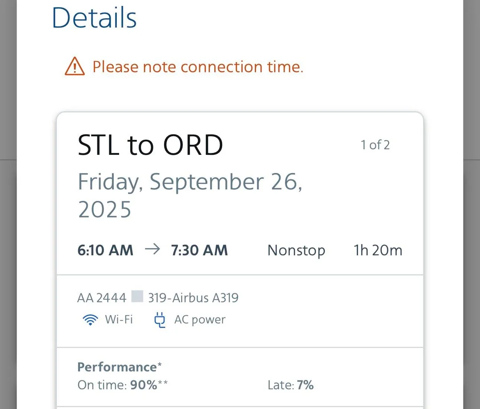Tap the '1 of 2' segment indicator

[x=375, y=145]
